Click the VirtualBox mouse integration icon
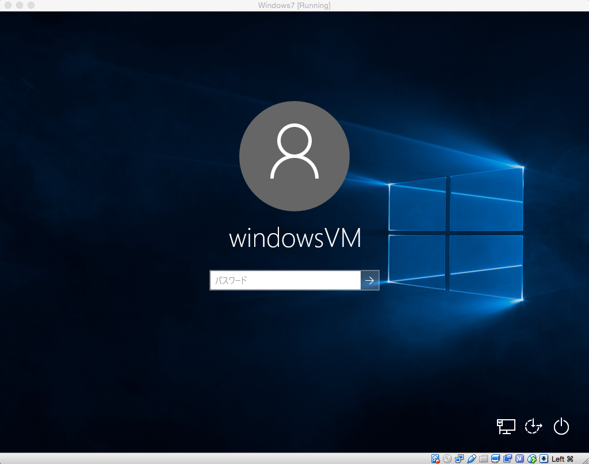589x464 pixels. 532,459
